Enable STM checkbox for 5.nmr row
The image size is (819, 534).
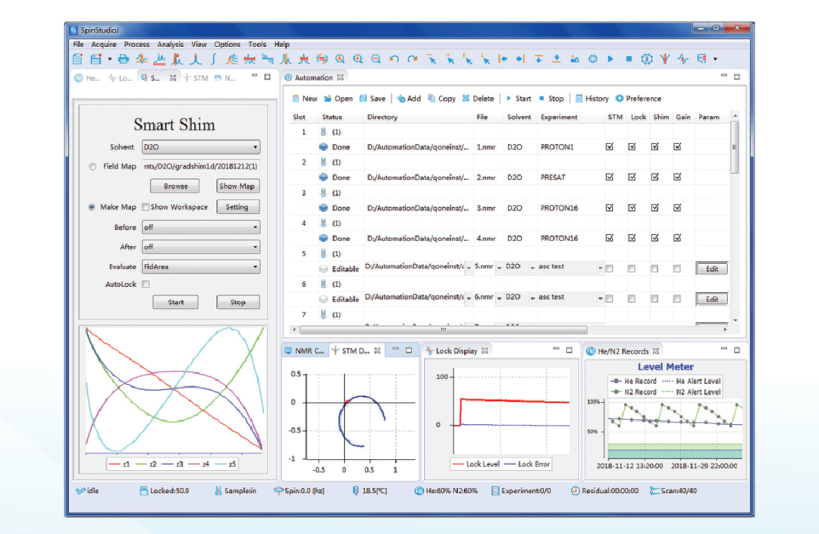pyautogui.click(x=610, y=269)
